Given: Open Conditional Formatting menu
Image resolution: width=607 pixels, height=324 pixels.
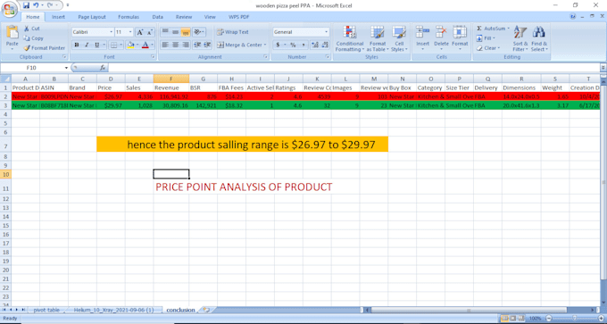Looking at the screenshot, I should [x=350, y=38].
